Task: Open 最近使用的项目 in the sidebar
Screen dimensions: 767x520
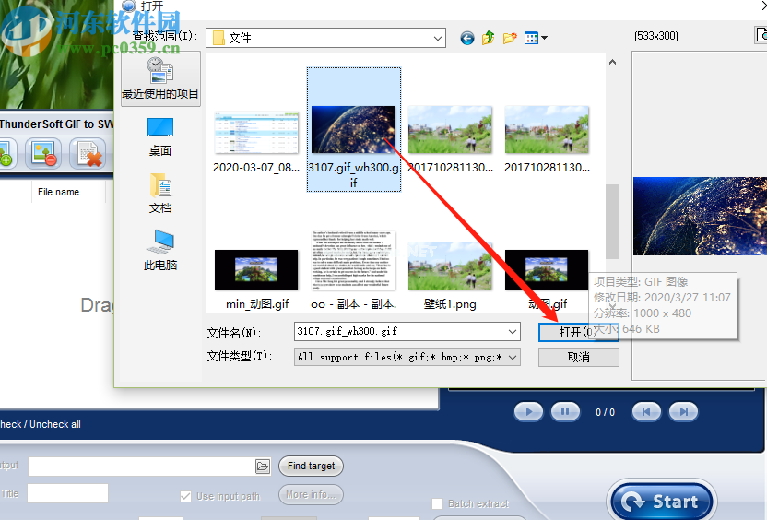Action: click(x=160, y=78)
